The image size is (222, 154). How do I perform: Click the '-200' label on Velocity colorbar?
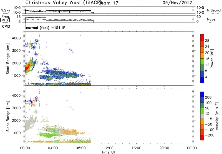click(210, 135)
